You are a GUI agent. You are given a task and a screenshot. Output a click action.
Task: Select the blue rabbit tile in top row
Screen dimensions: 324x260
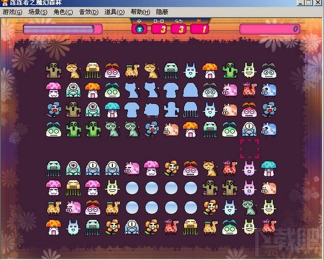coord(191,71)
